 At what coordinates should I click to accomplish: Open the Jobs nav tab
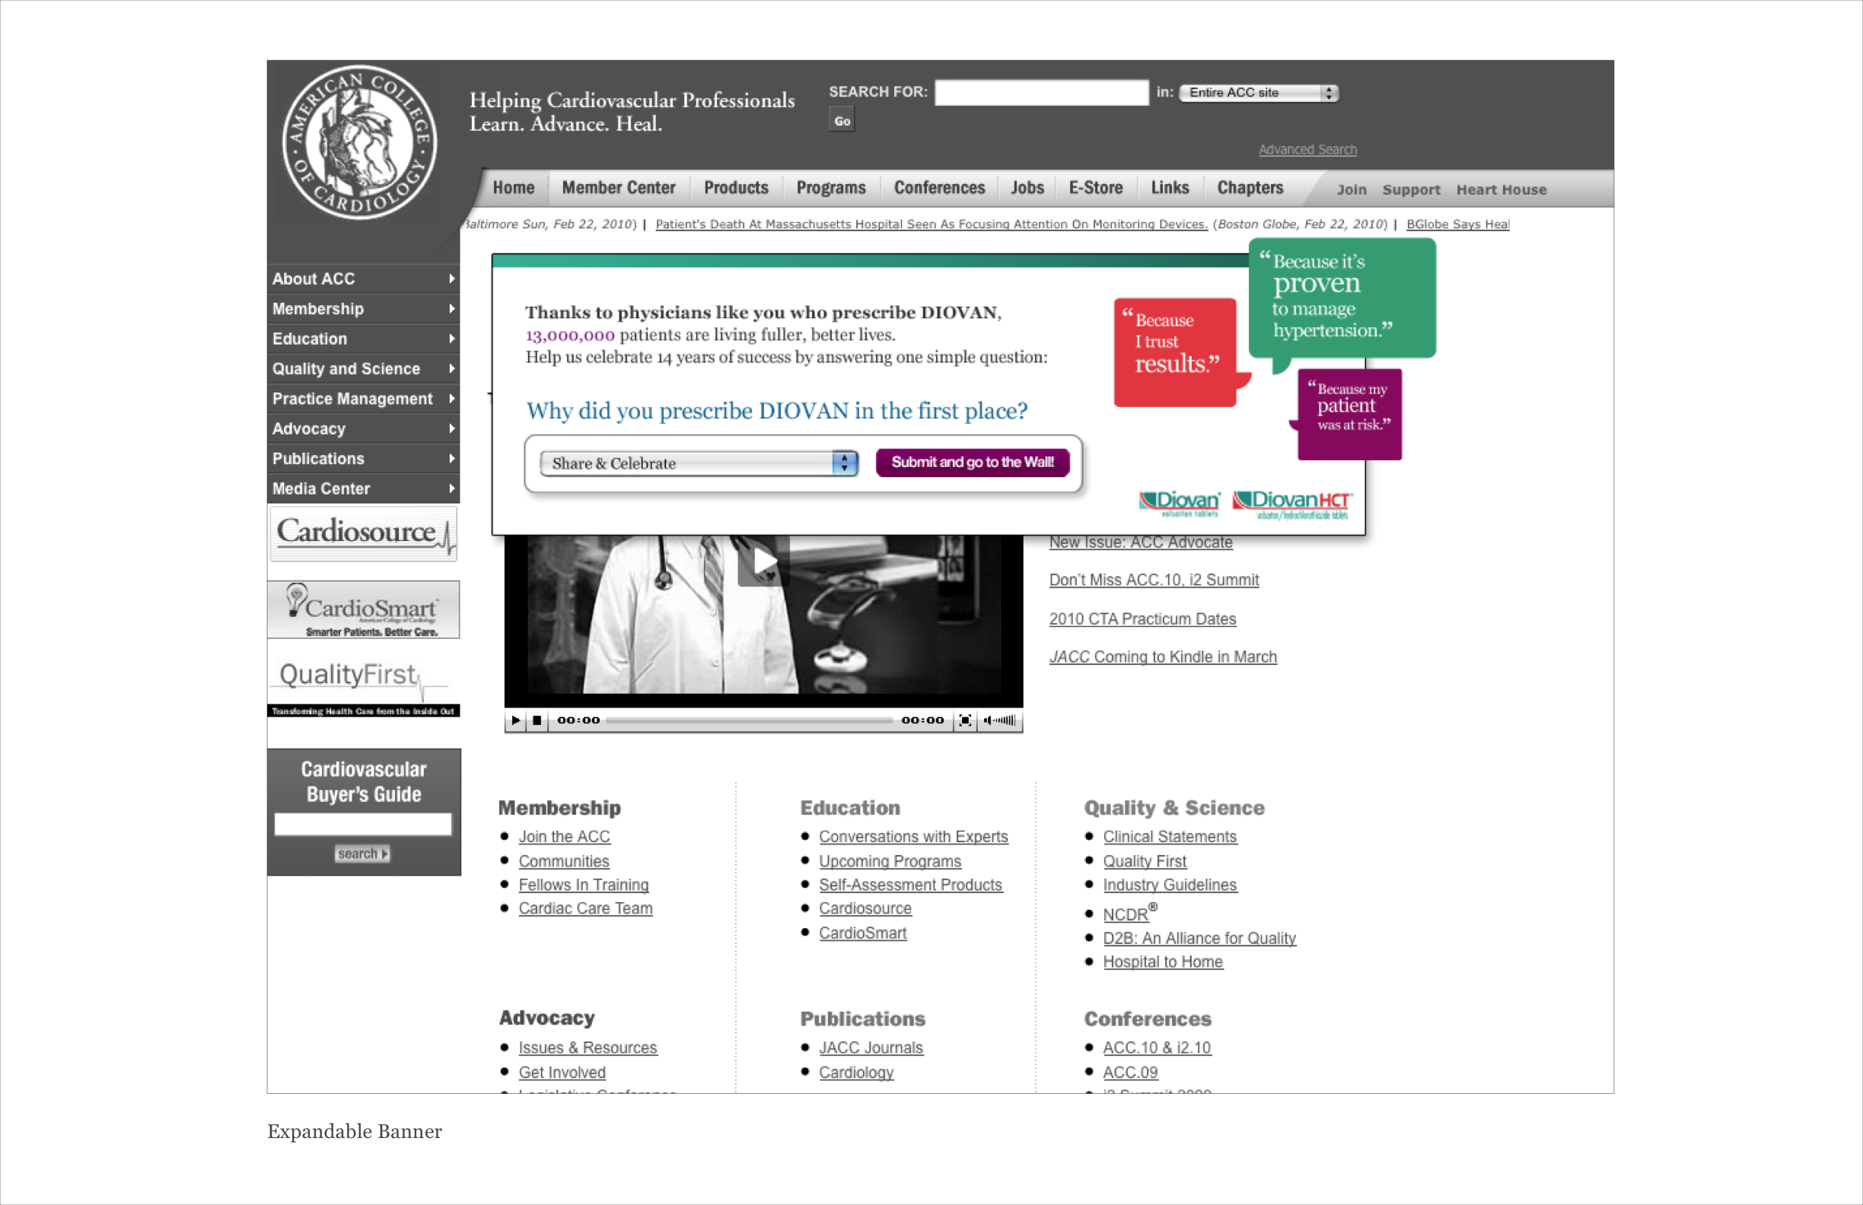[1027, 188]
